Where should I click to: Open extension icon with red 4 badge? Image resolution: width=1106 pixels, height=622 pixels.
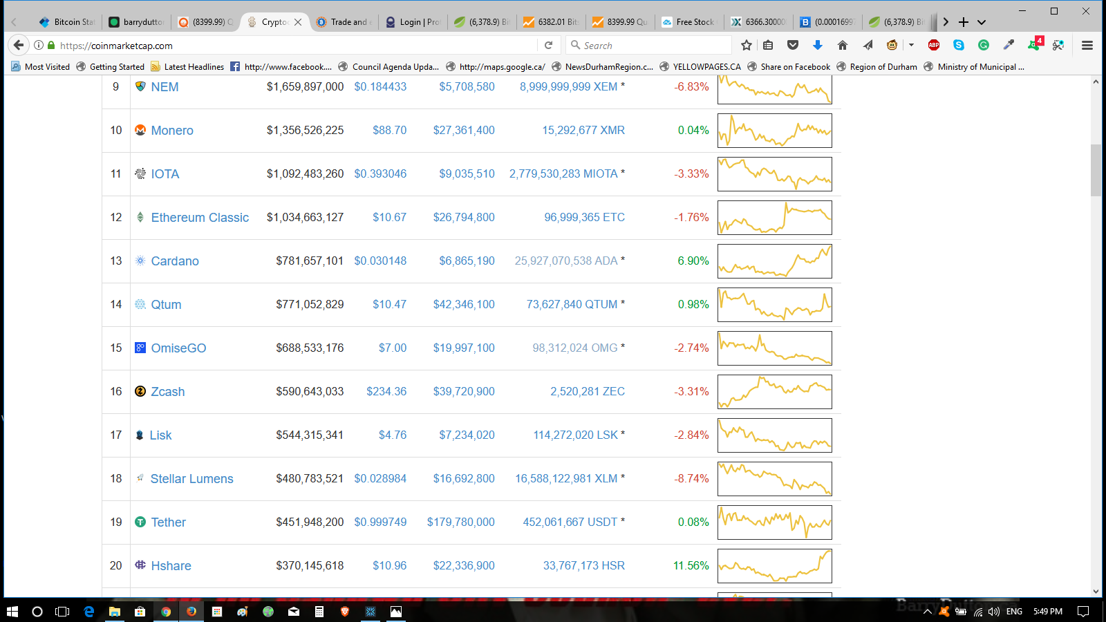pyautogui.click(x=1035, y=44)
